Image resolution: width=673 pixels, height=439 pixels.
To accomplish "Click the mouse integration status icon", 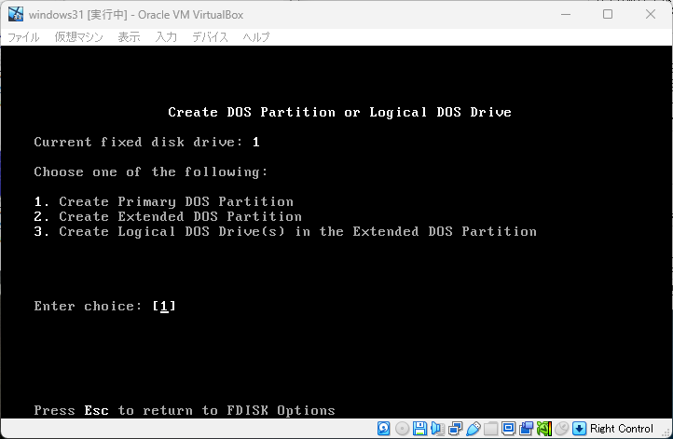I will click(x=561, y=428).
